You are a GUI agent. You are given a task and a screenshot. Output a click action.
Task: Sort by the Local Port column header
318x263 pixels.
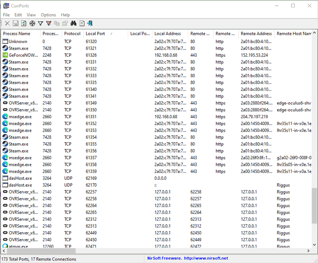click(x=106, y=34)
